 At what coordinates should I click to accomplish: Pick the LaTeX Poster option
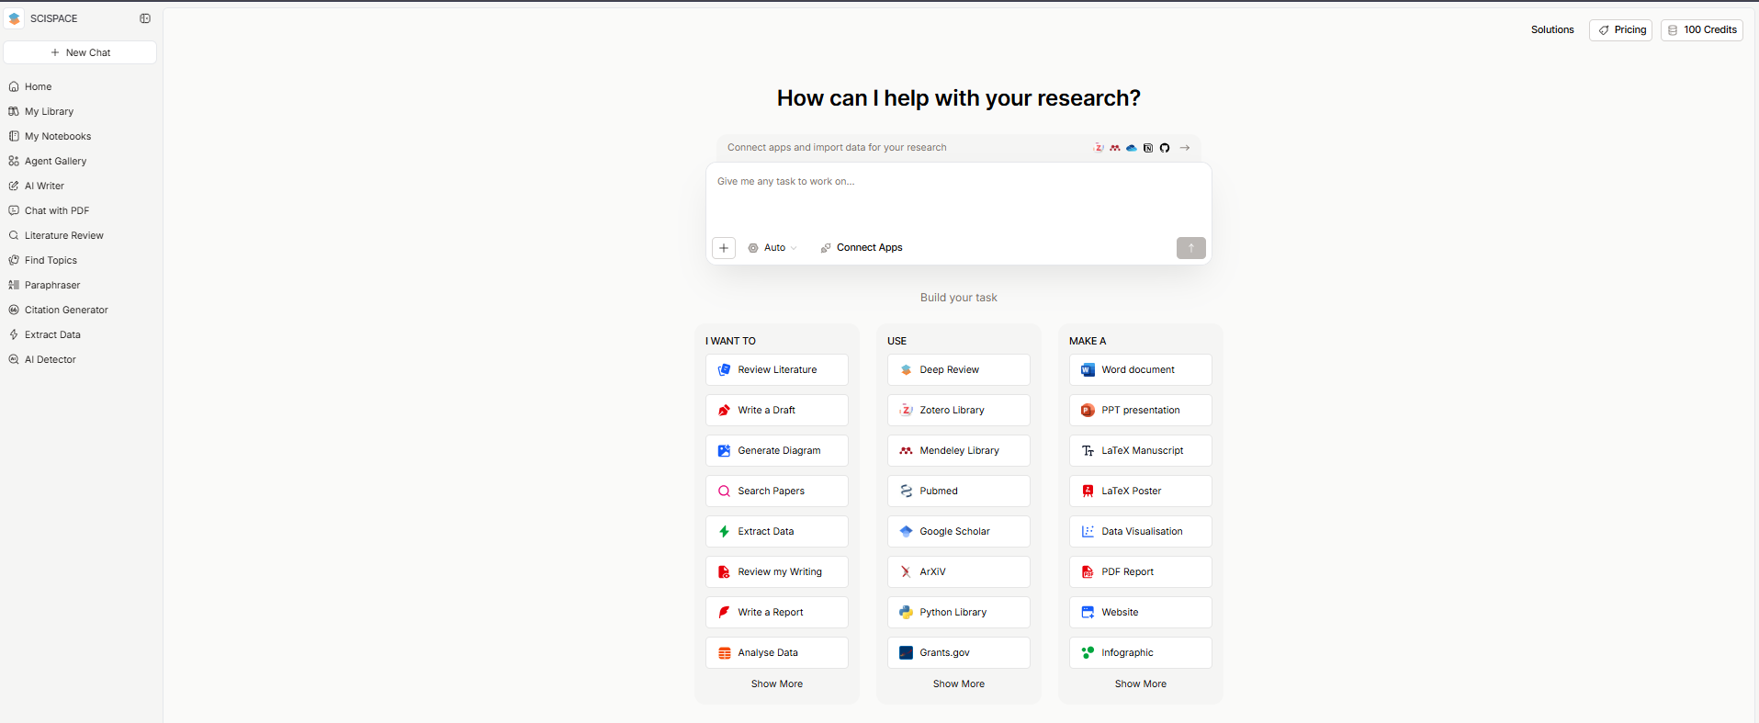click(x=1140, y=491)
